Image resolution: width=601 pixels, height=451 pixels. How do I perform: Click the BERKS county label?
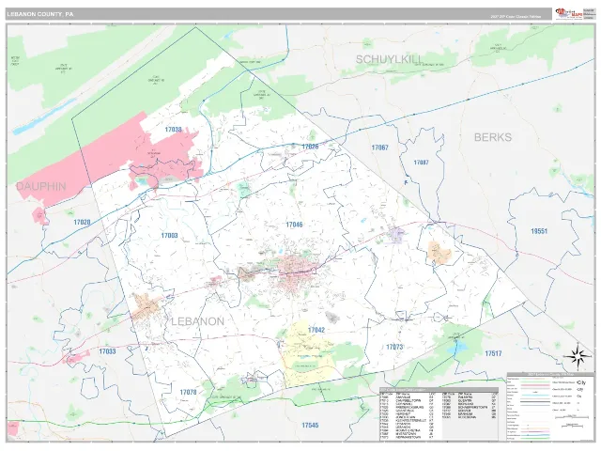coord(493,137)
